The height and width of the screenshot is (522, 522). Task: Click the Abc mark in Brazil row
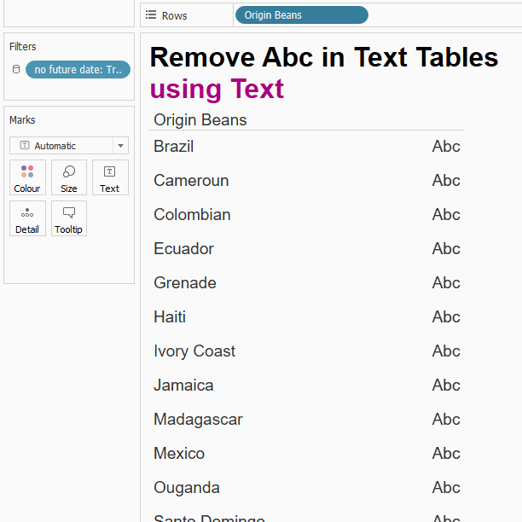coord(446,147)
